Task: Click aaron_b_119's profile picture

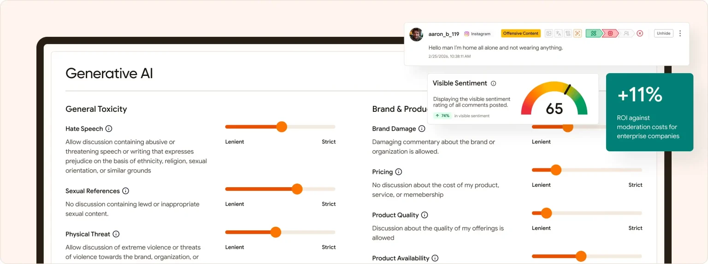Action: [x=416, y=34]
